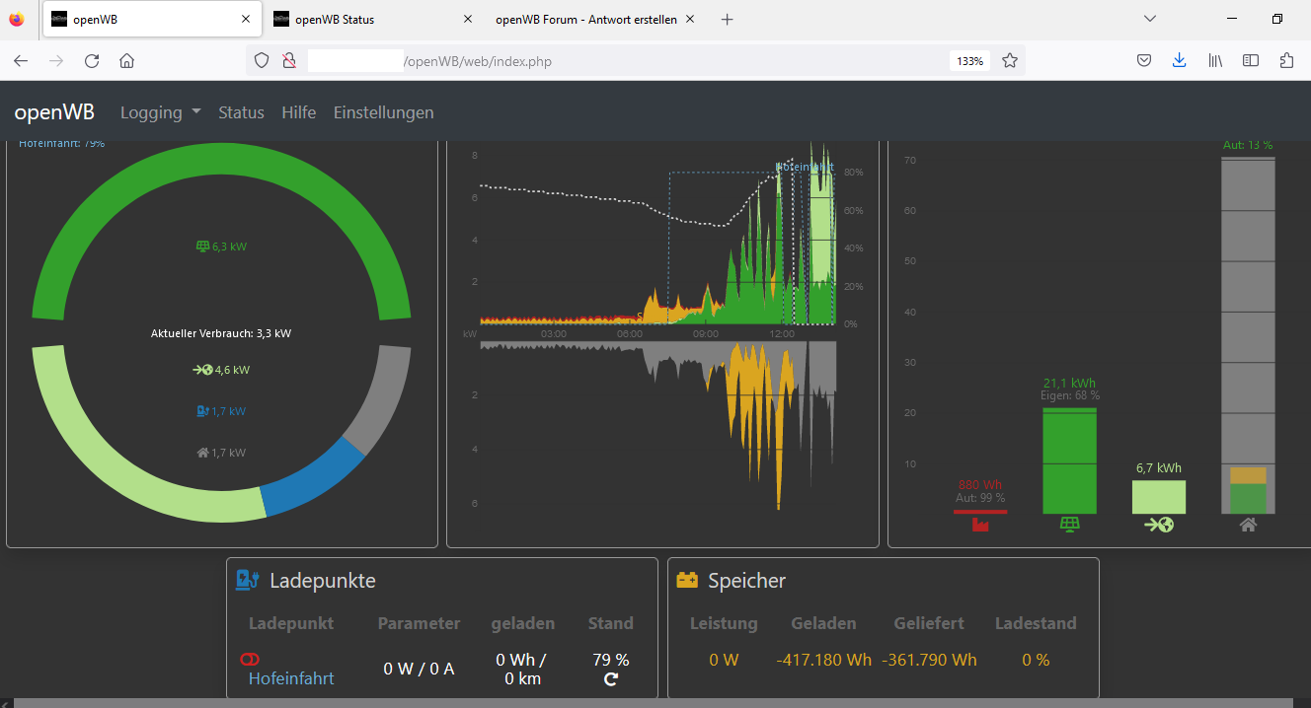Click the openWB brand logo link
The width and height of the screenshot is (1311, 708).
tap(54, 112)
